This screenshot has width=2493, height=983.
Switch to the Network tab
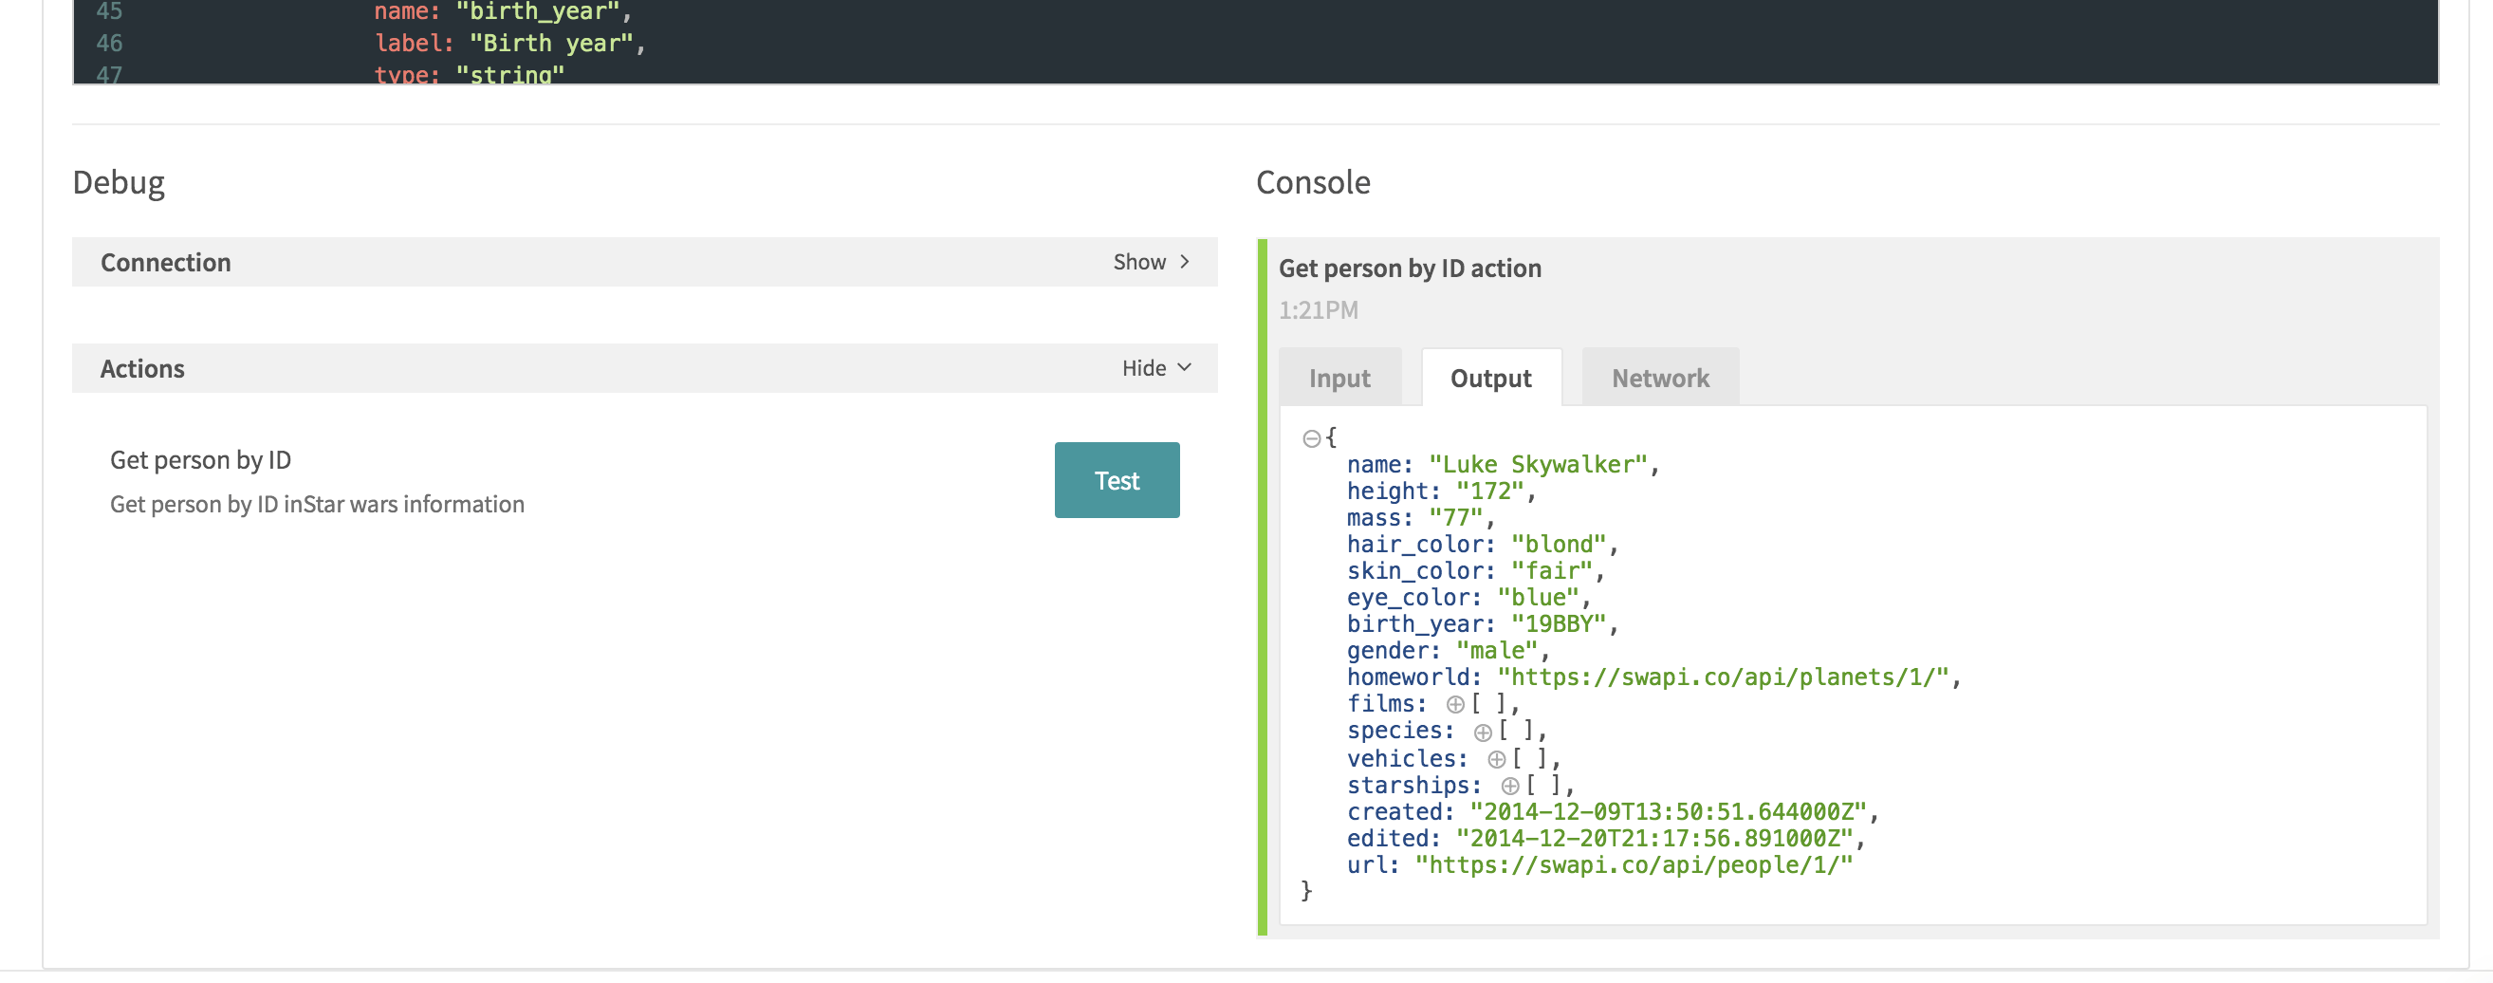pyautogui.click(x=1660, y=378)
